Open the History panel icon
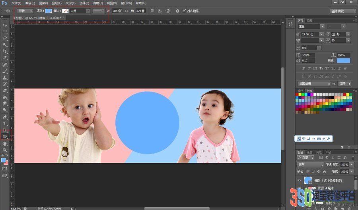This screenshot has height=210, width=358. (x=290, y=24)
